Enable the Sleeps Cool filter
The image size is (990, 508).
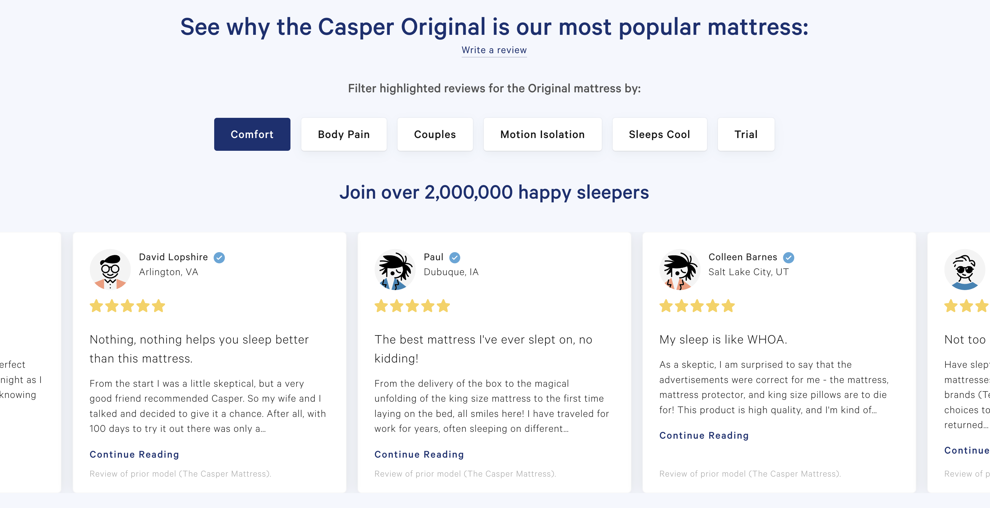659,134
